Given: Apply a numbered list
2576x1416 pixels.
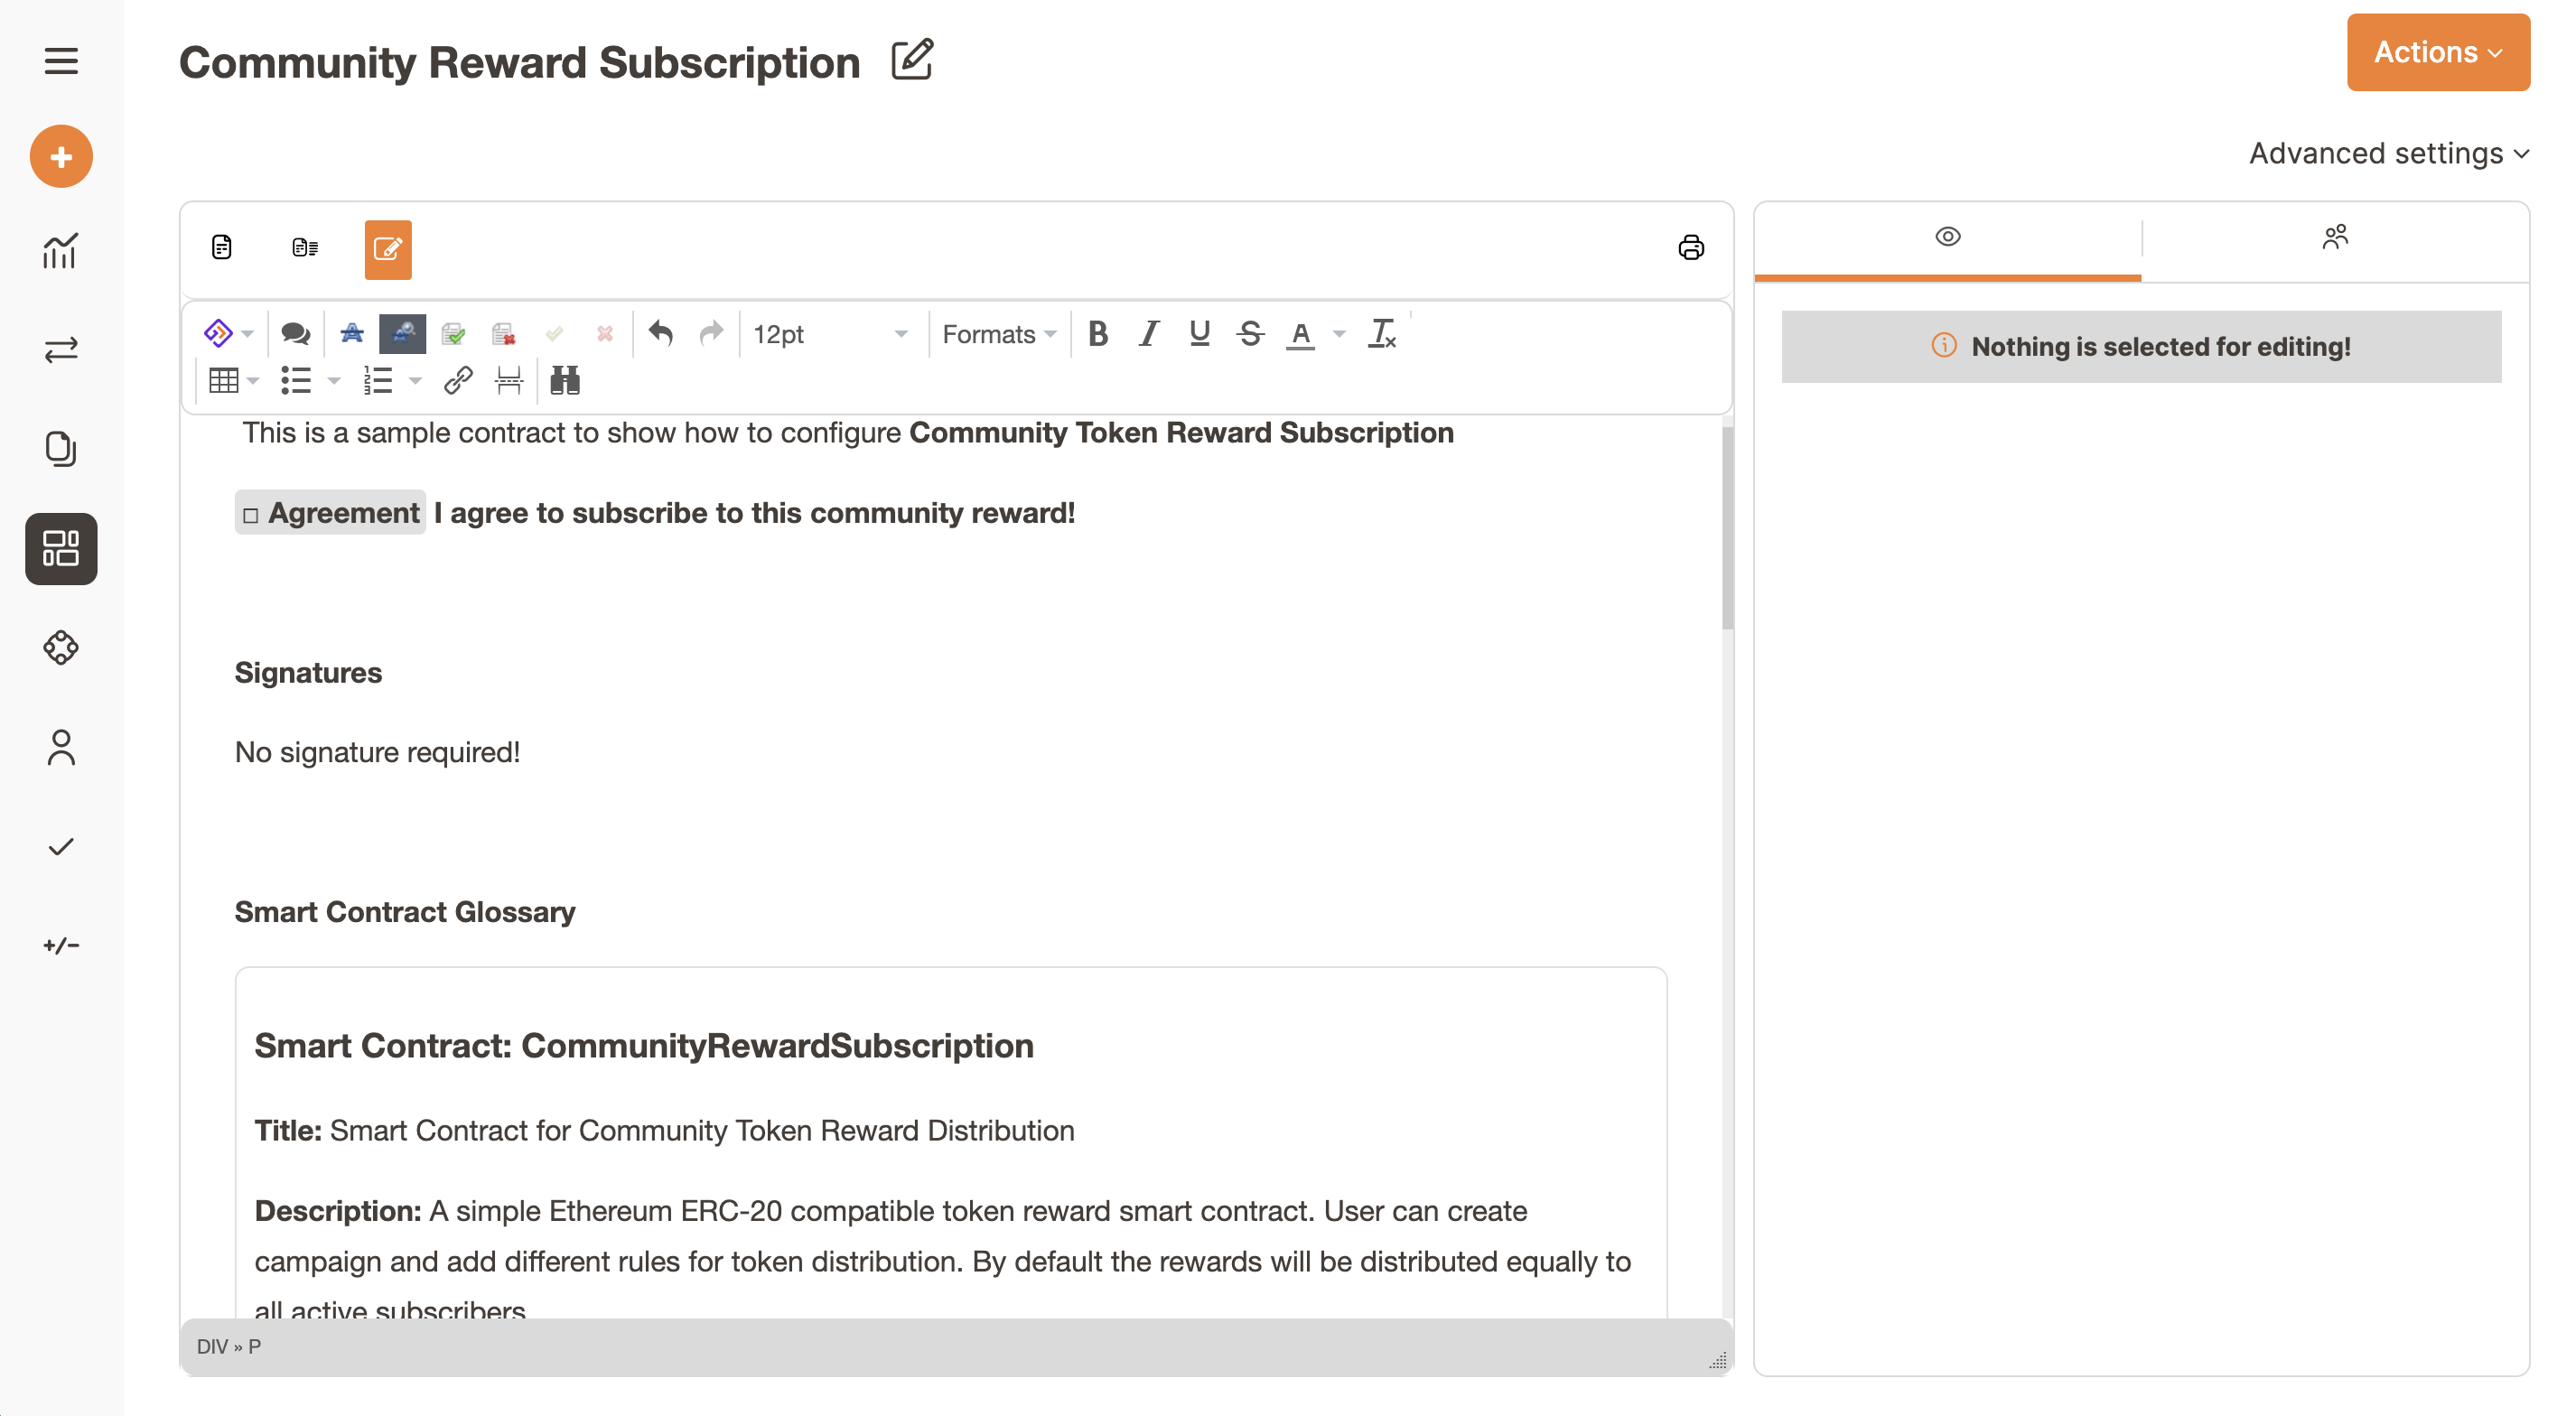Looking at the screenshot, I should pyautogui.click(x=378, y=380).
